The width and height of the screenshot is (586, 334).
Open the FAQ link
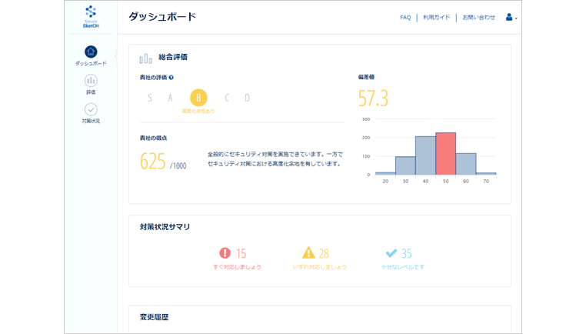click(x=405, y=18)
